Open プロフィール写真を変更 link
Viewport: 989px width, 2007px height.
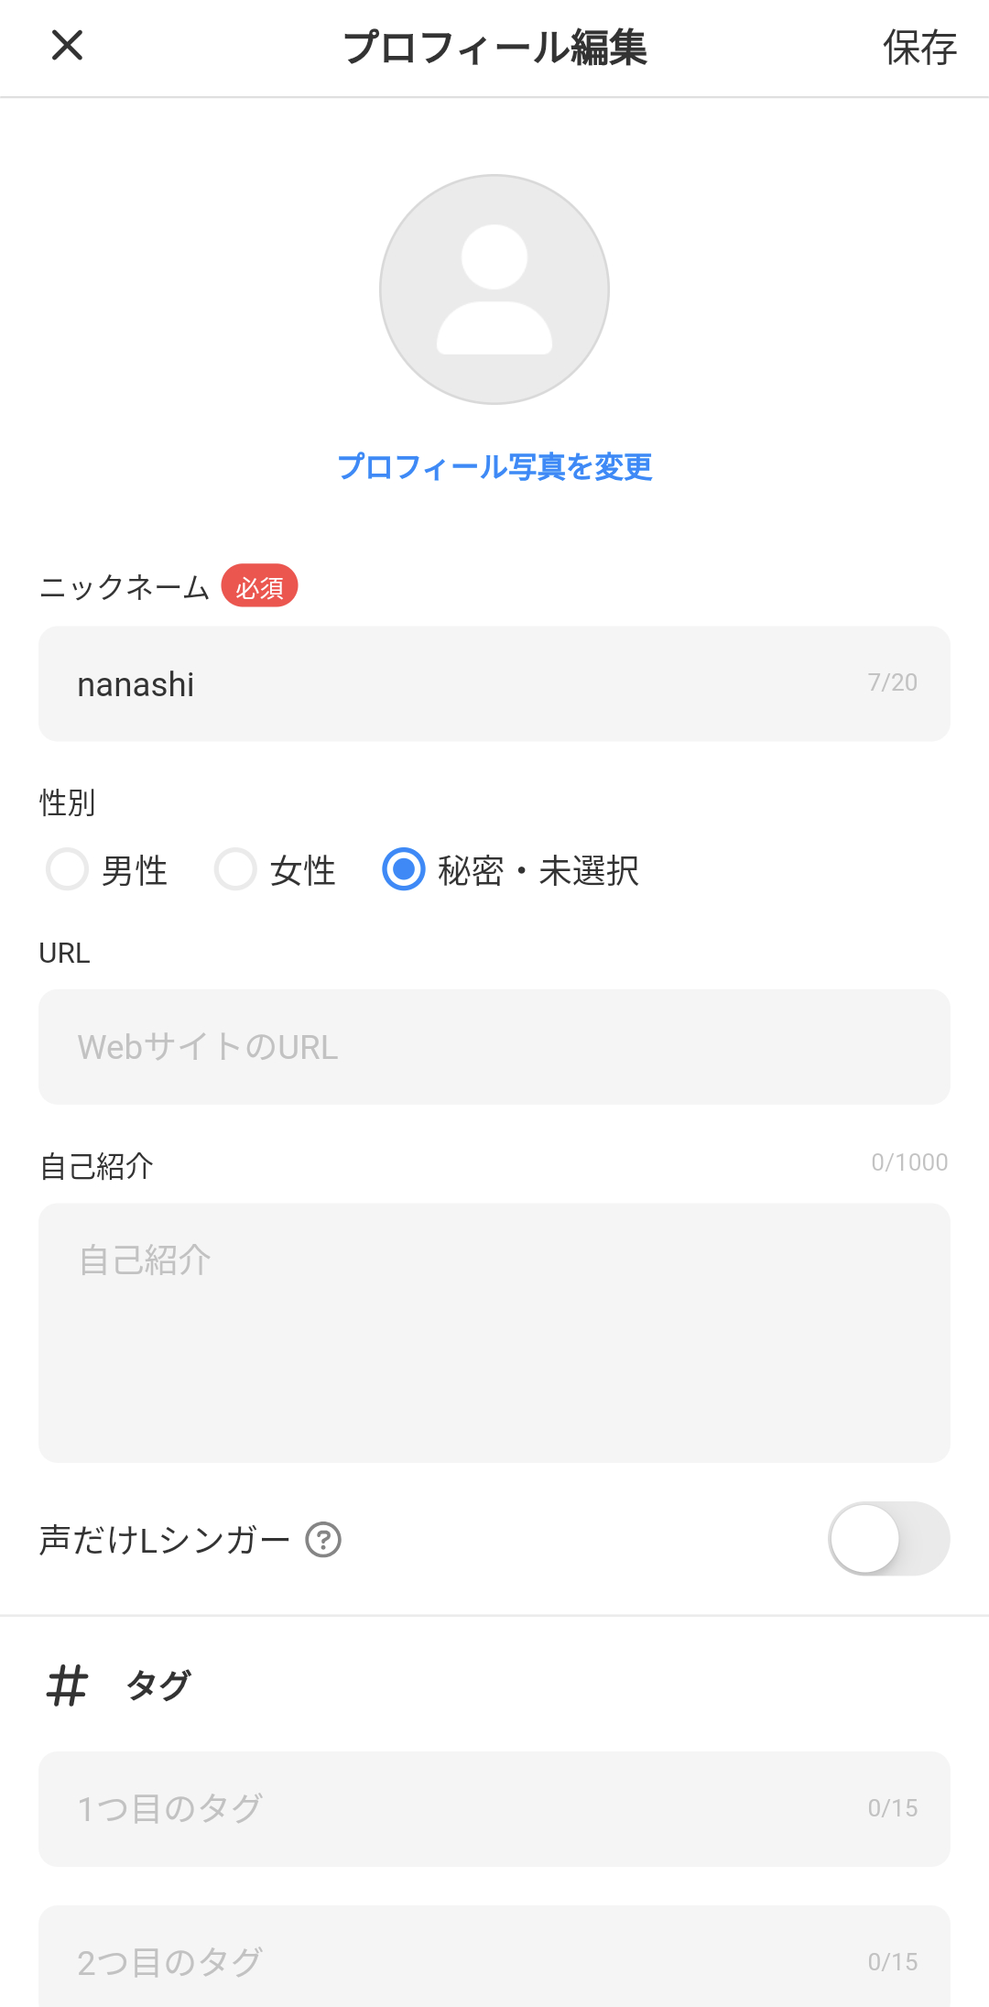tap(494, 467)
